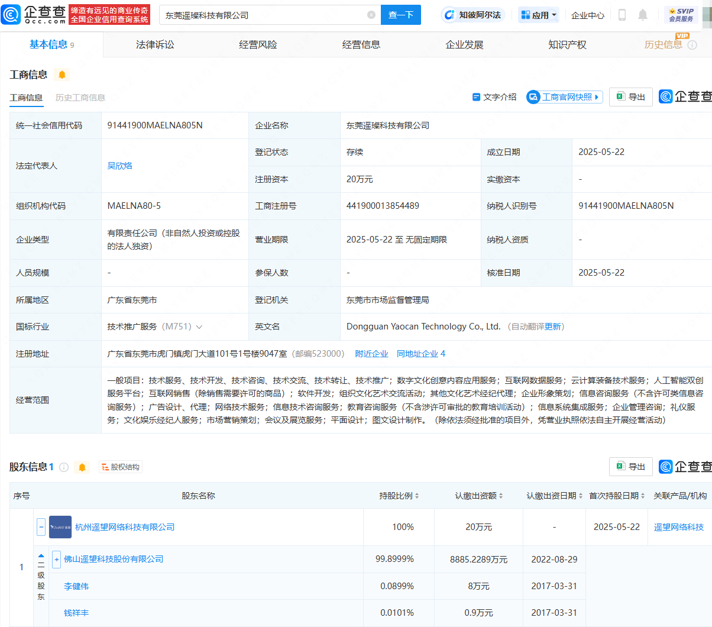Image resolution: width=712 pixels, height=627 pixels.
Task: Open notifications bell in the top bar
Action: coord(643,15)
